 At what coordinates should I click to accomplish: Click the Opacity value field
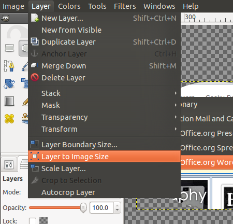click(x=102, y=208)
